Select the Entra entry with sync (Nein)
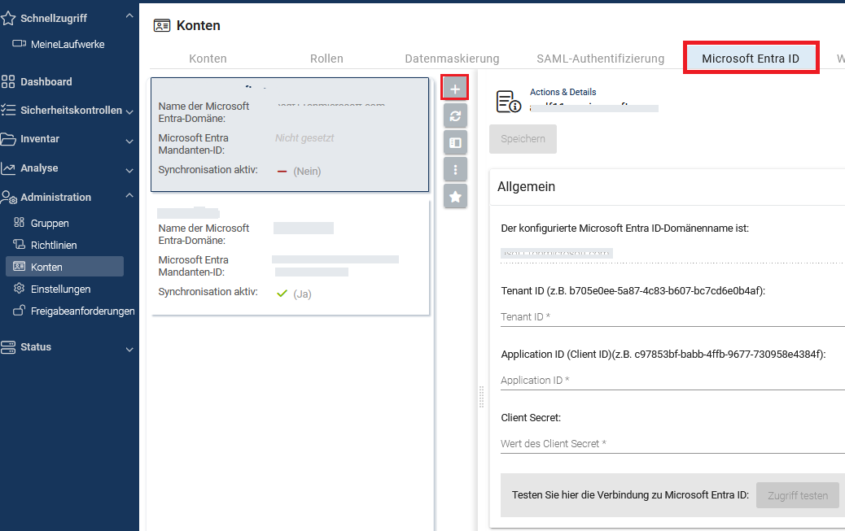Screen dimensions: 845x531 pyautogui.click(x=290, y=135)
